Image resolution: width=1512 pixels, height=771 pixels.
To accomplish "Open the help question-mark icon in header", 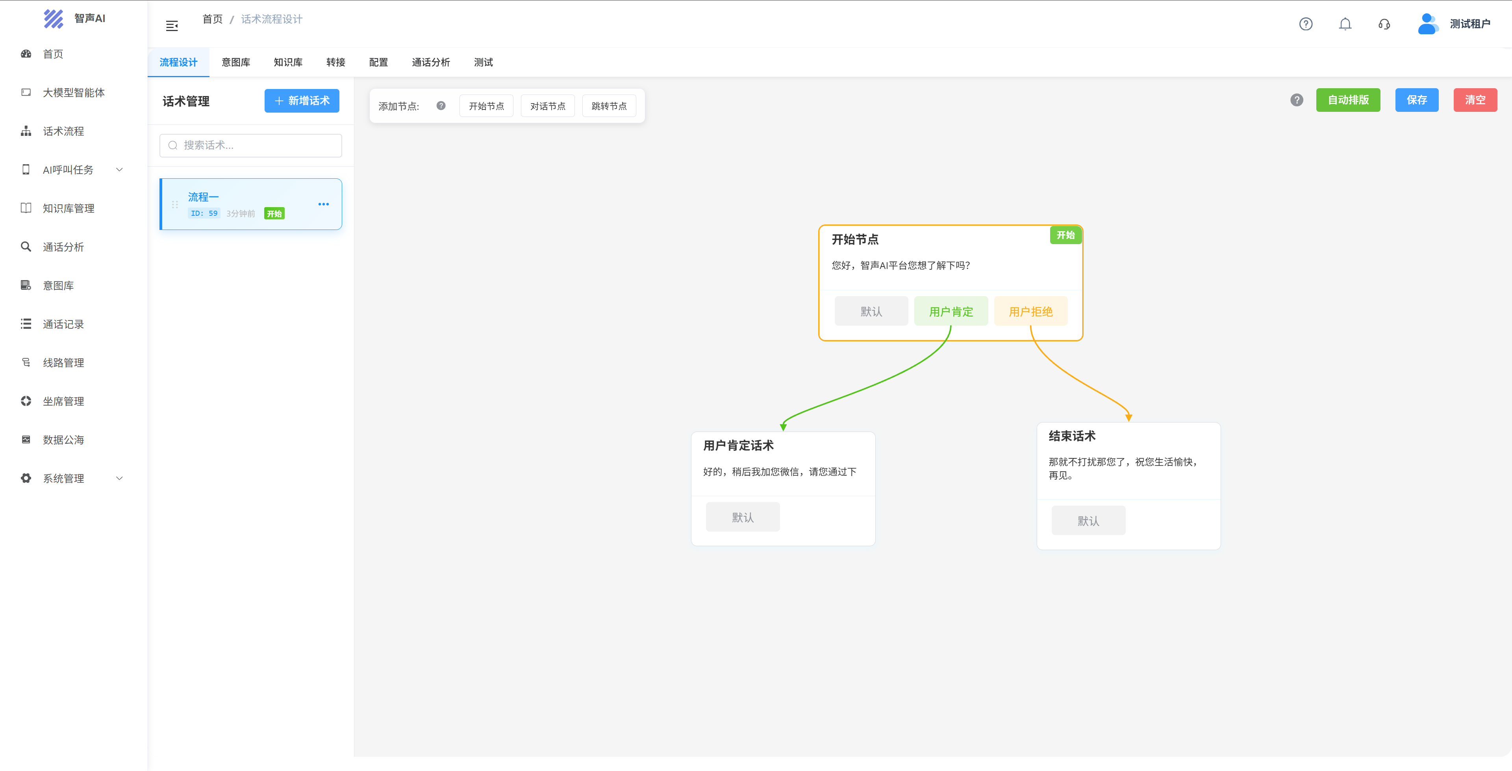I will click(x=1305, y=24).
